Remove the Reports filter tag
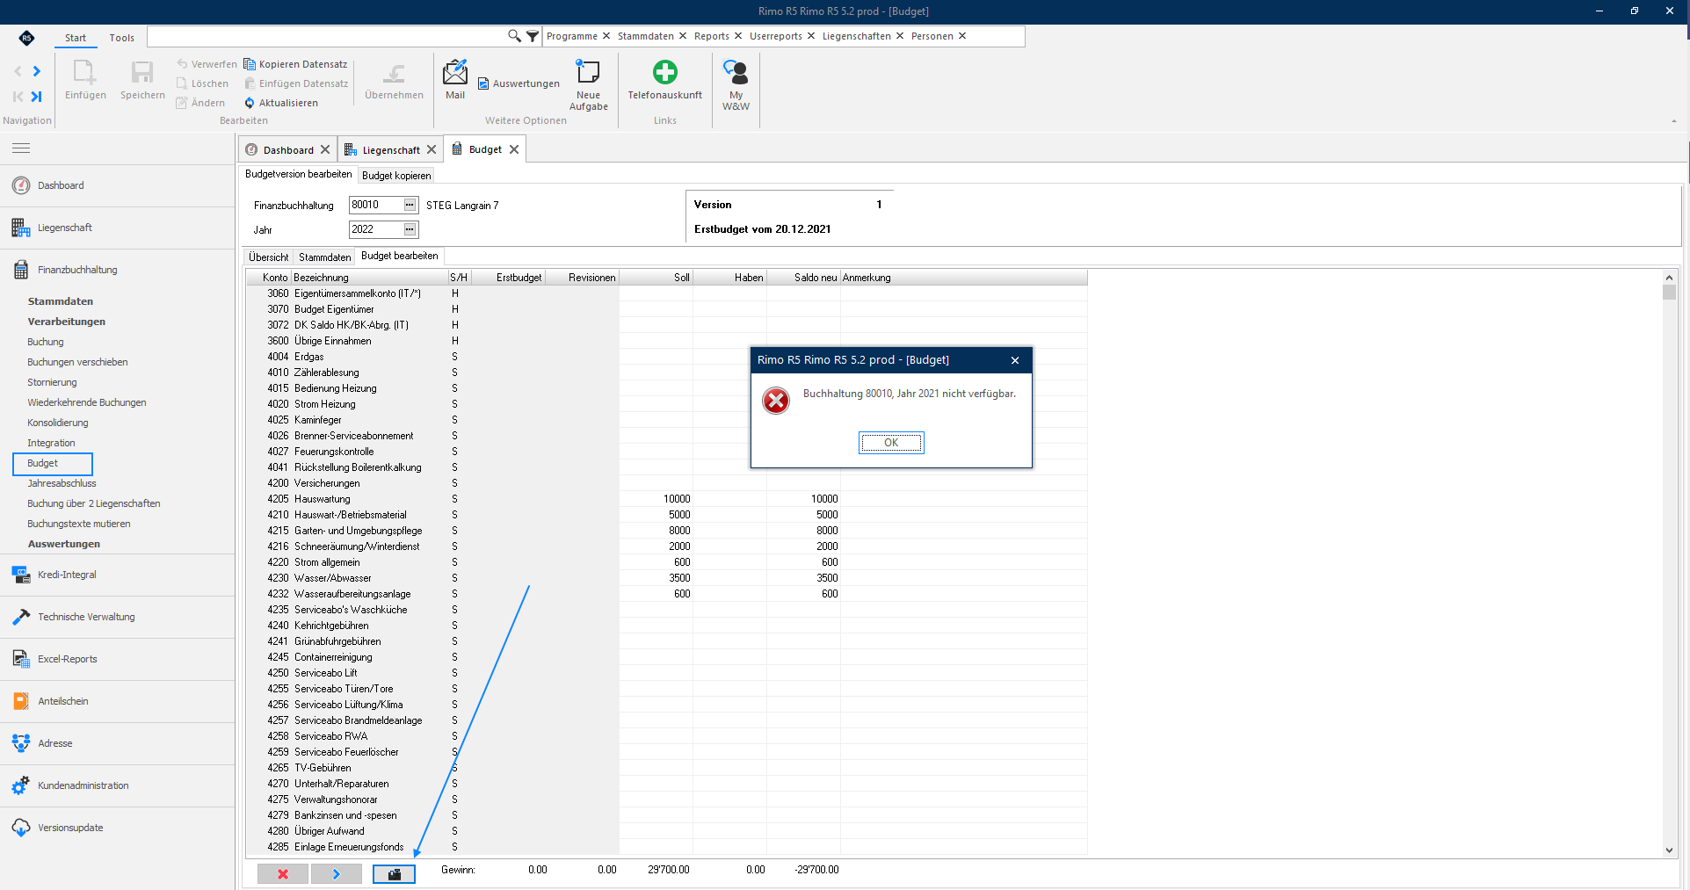Viewport: 1690px width, 890px height. (738, 36)
